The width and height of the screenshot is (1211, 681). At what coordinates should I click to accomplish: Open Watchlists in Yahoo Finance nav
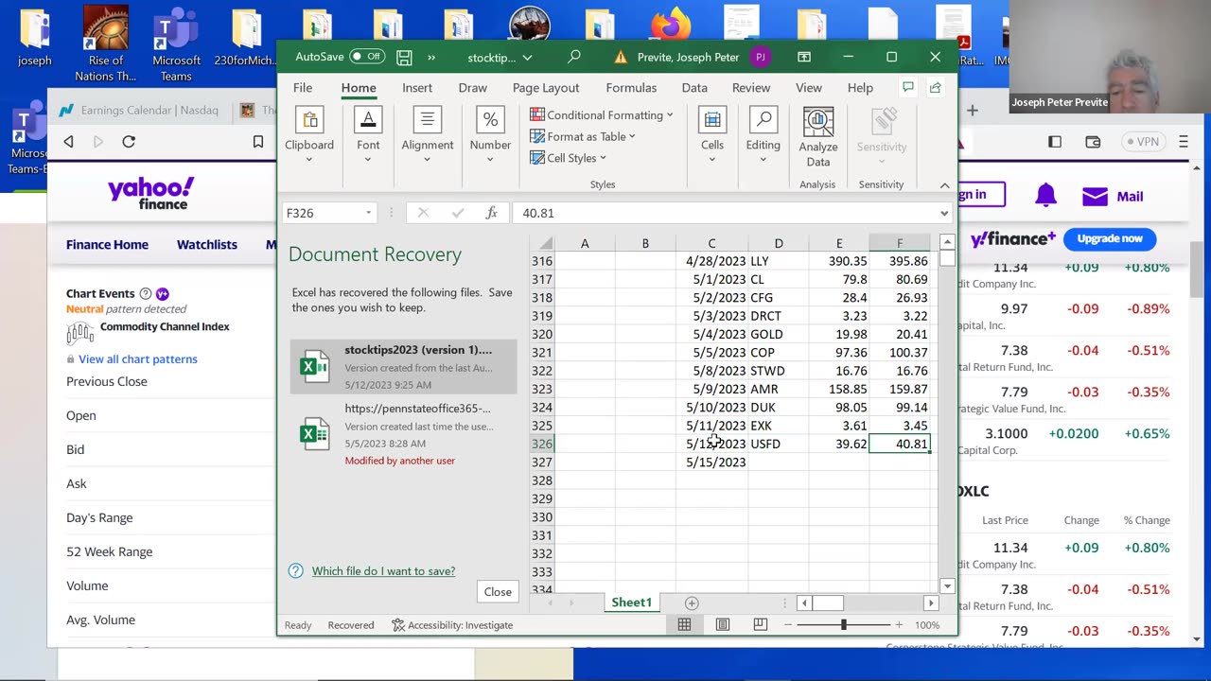(207, 244)
